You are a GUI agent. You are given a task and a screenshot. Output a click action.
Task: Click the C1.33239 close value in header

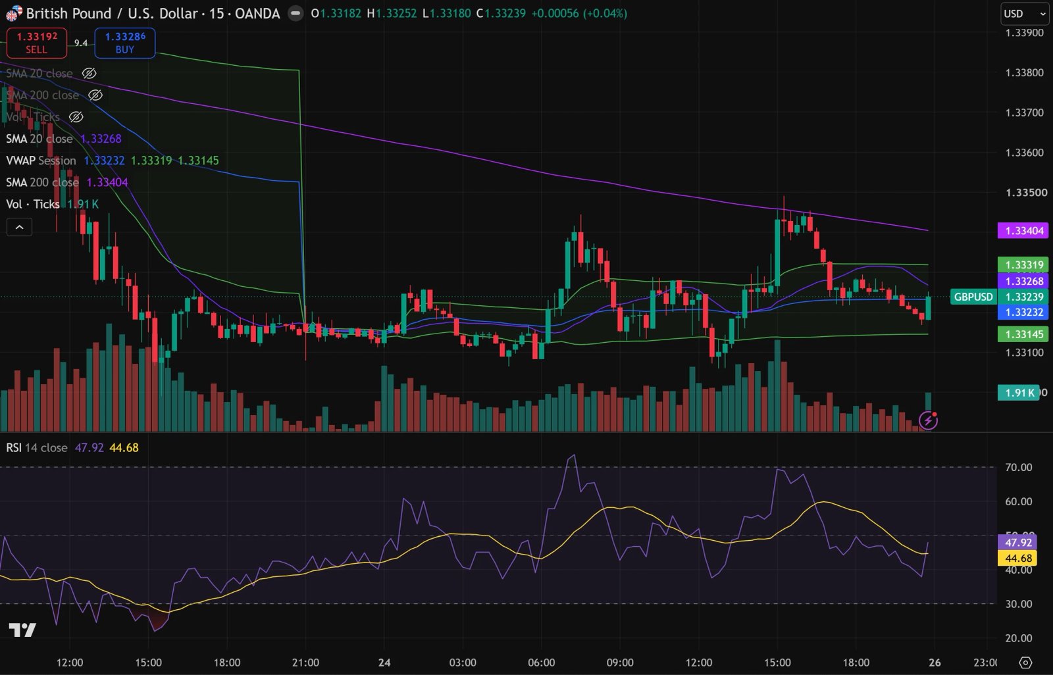point(501,13)
